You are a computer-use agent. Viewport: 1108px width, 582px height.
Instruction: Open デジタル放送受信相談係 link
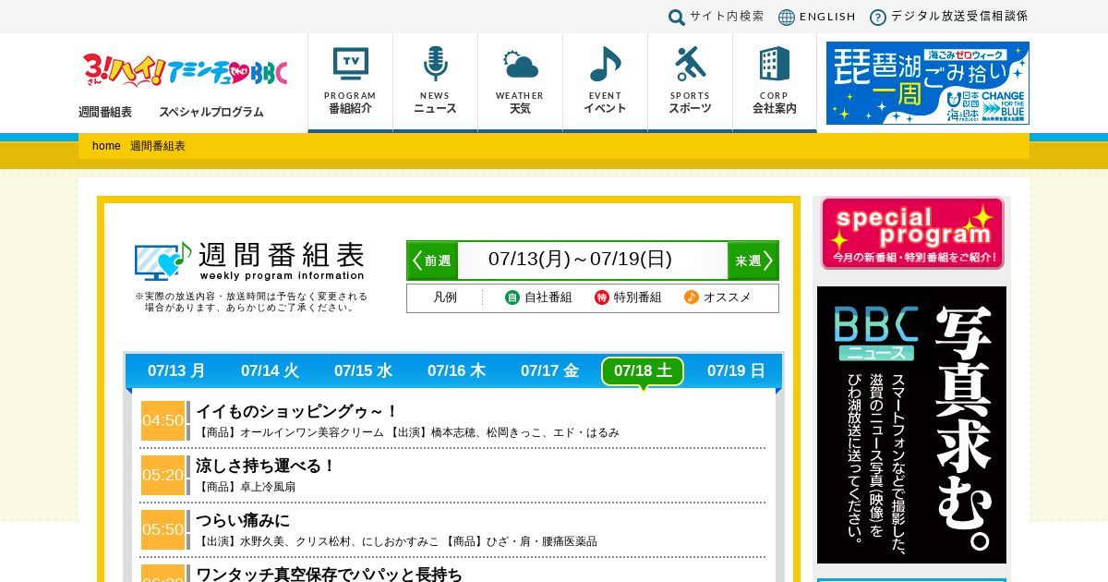coord(959,17)
